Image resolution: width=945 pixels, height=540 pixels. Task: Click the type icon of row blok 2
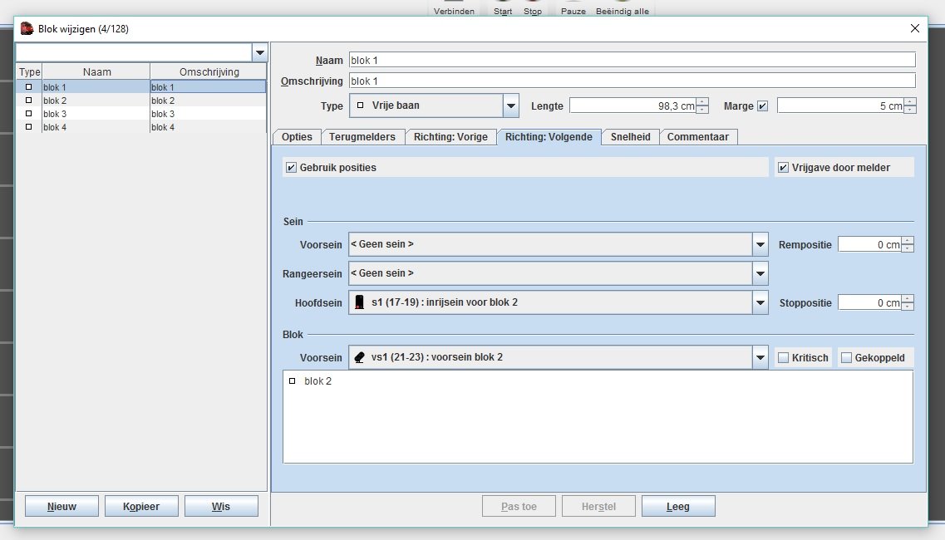[x=28, y=100]
